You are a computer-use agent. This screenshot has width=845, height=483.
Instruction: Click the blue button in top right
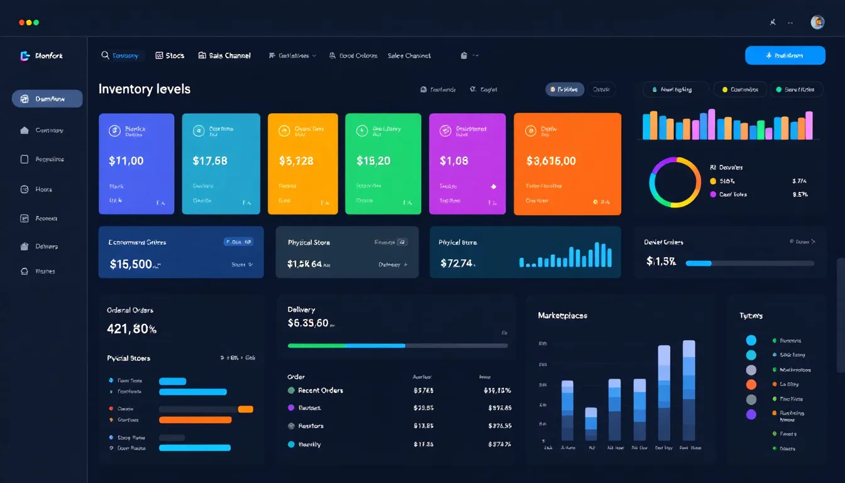pos(785,55)
